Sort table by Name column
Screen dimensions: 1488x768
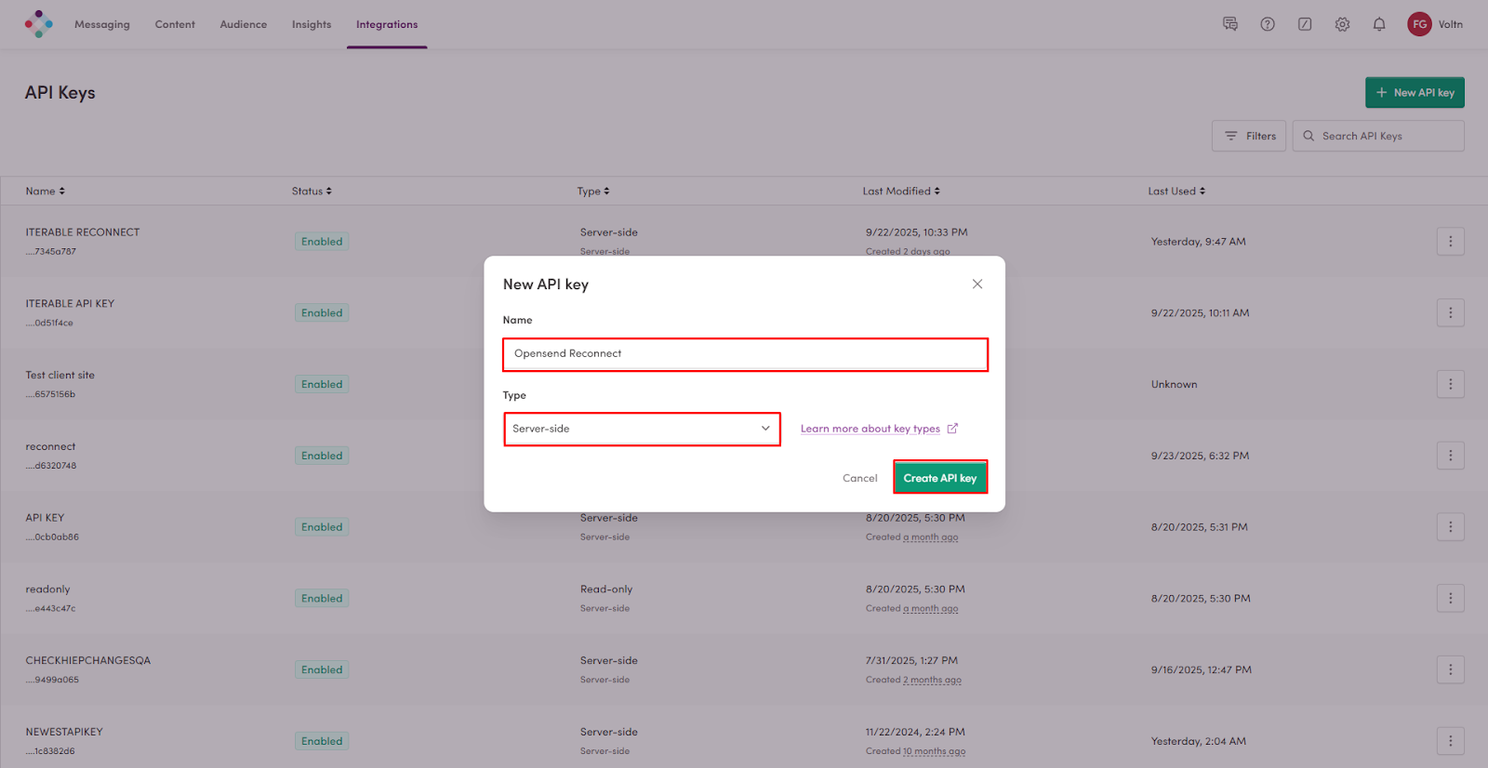tap(45, 192)
